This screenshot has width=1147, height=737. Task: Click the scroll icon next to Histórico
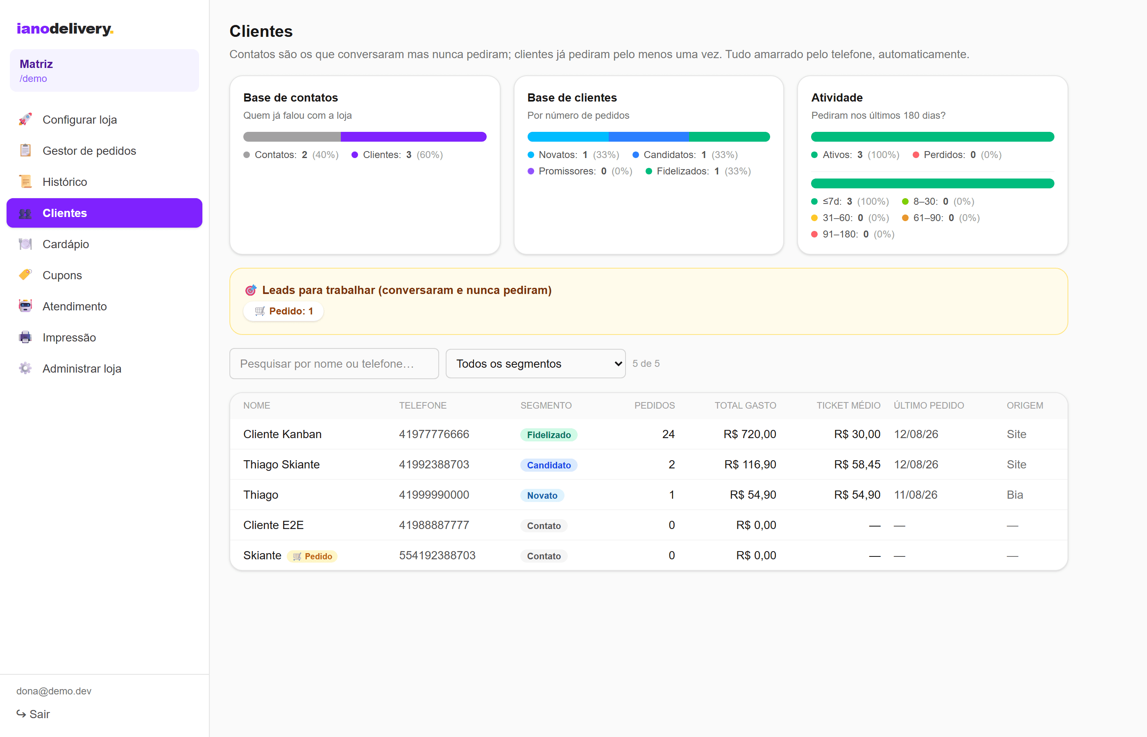point(25,181)
